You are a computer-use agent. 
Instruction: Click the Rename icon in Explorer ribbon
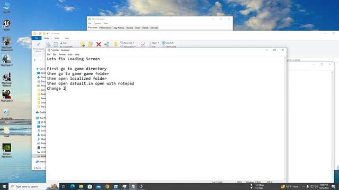pos(106,44)
